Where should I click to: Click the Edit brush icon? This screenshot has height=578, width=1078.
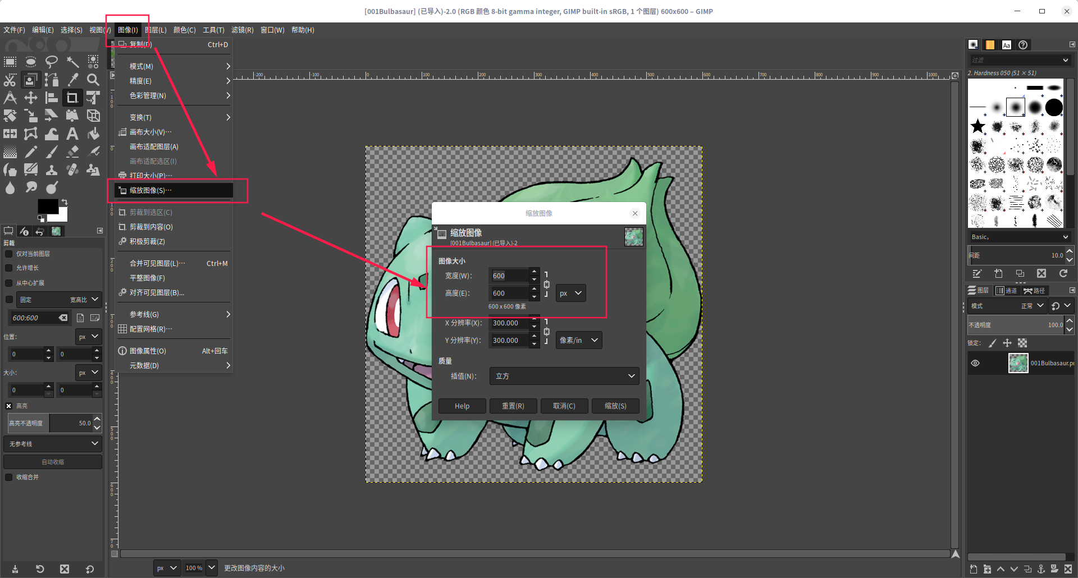coord(977,273)
